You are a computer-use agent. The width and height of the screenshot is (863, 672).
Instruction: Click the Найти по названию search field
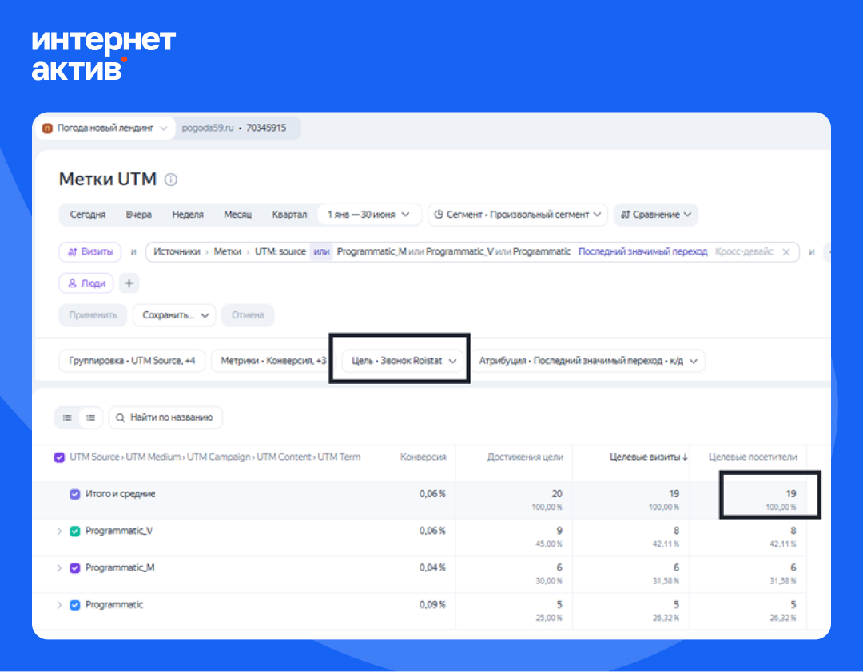click(x=165, y=418)
